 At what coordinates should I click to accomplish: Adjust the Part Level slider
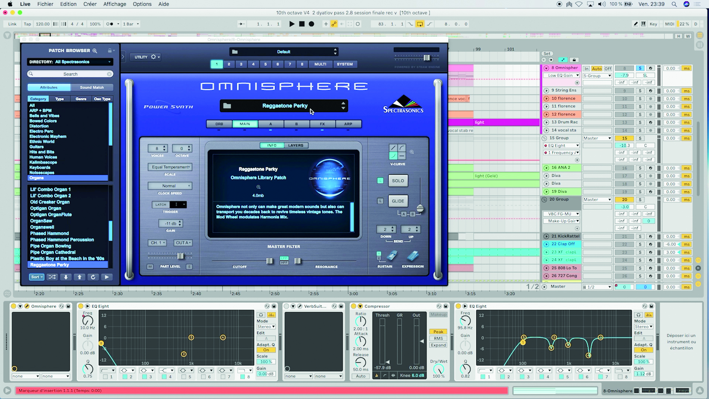pyautogui.click(x=181, y=256)
